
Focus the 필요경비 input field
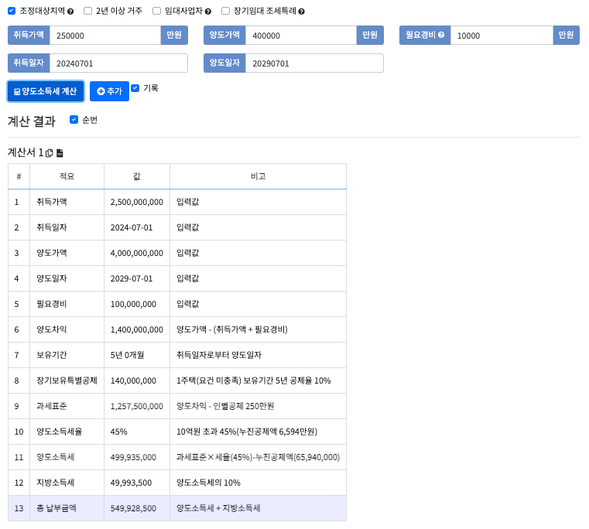pyautogui.click(x=502, y=36)
